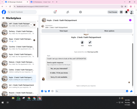Open File Explorer from the taskbar
Screen dimensions: 137x109
pyautogui.click(x=13, y=98)
